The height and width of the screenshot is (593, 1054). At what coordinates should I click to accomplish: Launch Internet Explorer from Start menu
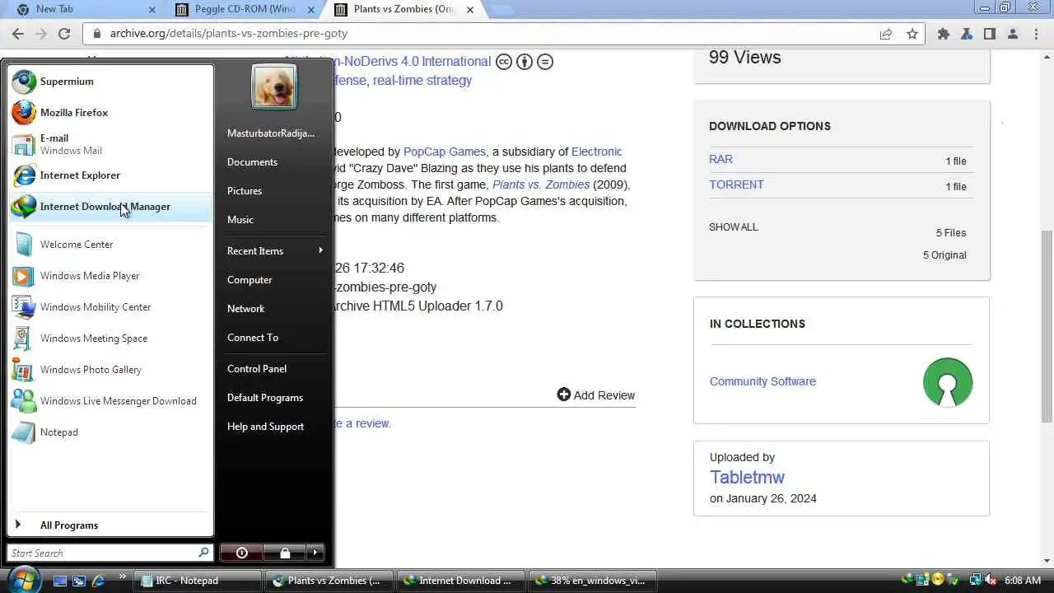(110, 175)
